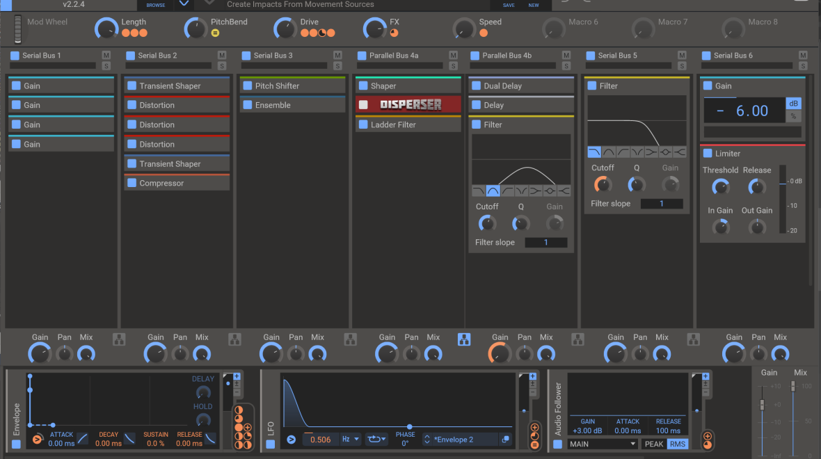The image size is (821, 459).
Task: Toggle Envelope modulator enable box
Action: point(16,444)
